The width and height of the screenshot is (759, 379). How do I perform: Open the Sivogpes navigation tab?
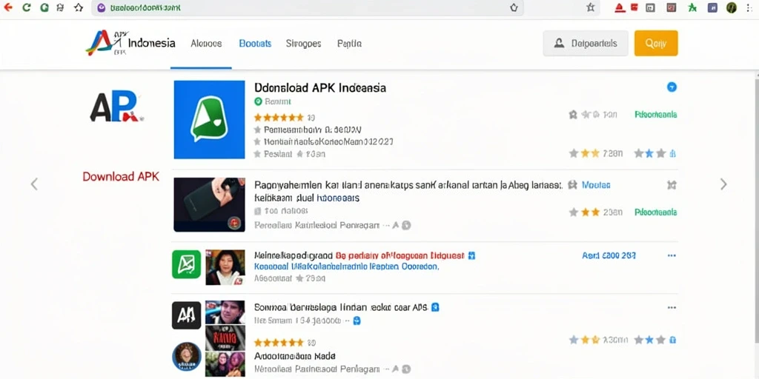[x=303, y=44]
